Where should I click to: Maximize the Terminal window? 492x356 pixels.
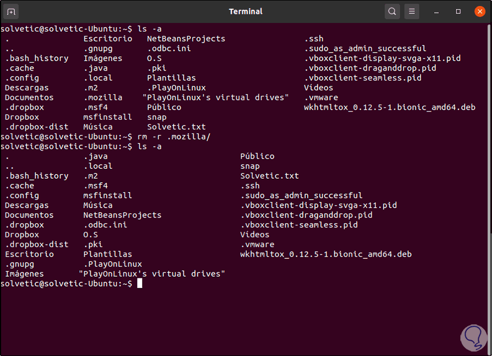point(459,11)
